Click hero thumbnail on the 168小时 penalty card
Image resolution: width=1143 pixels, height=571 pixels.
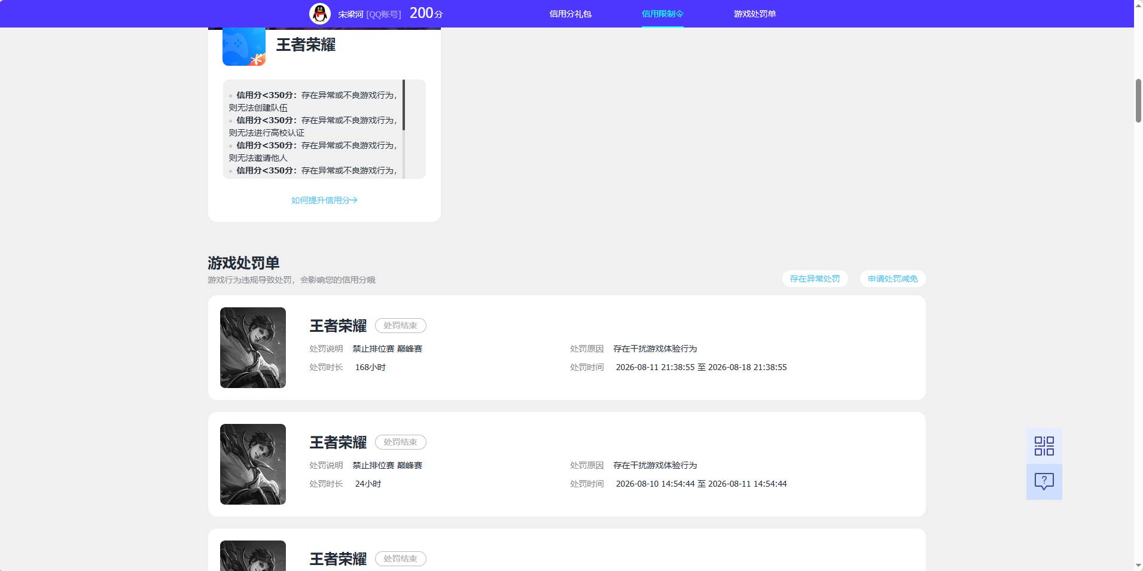coord(253,347)
